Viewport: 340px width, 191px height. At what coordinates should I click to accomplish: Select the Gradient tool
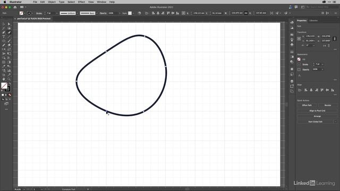[x=9, y=62]
